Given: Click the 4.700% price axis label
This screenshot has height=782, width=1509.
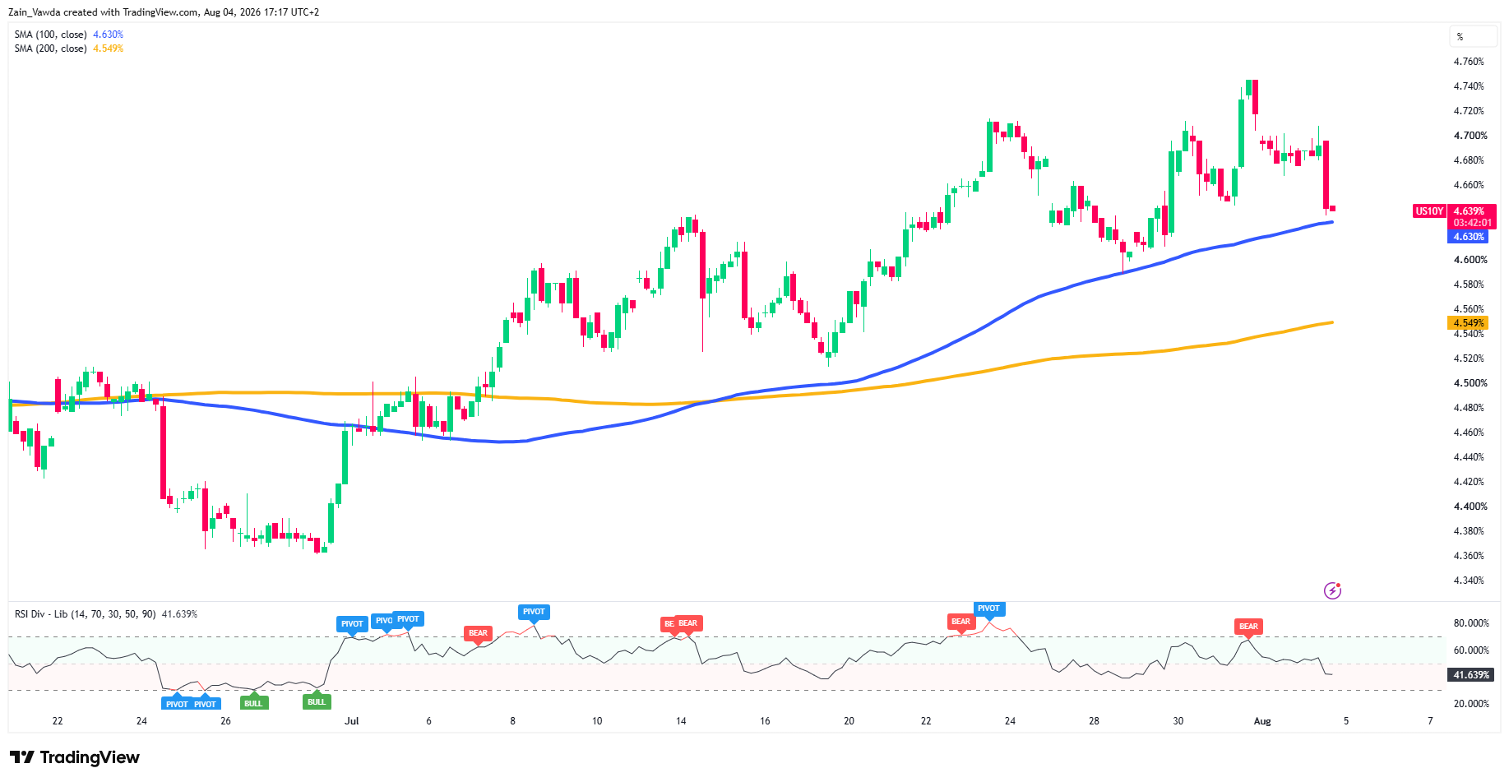Looking at the screenshot, I should coord(1470,136).
